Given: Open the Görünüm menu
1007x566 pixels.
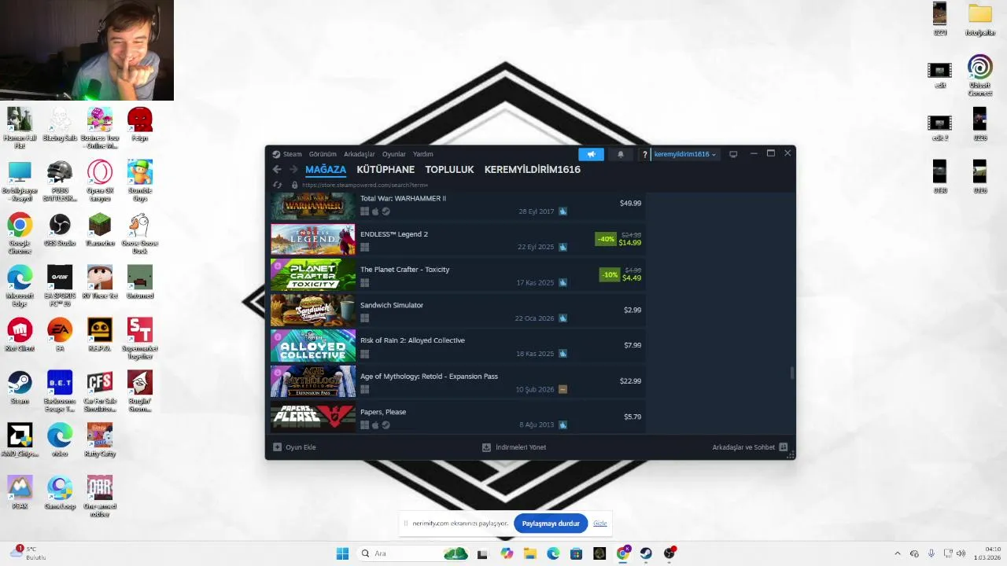Looking at the screenshot, I should (x=323, y=154).
